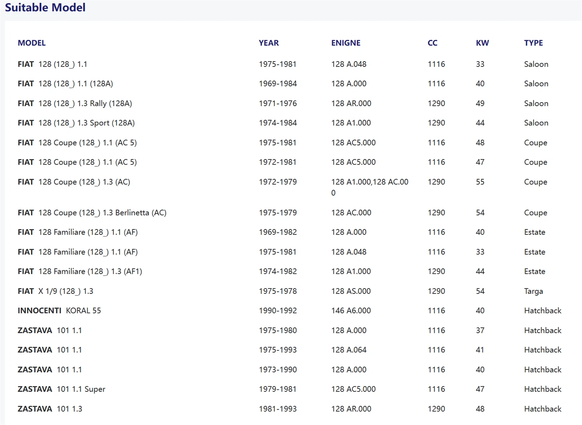Click model ZASTAVA 101 1.3
Screen dimensions: 582x425
coord(50,409)
